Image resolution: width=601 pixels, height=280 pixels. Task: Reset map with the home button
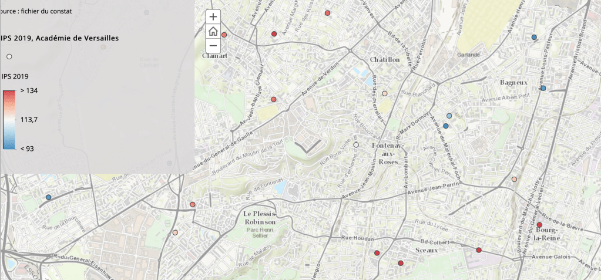(213, 31)
